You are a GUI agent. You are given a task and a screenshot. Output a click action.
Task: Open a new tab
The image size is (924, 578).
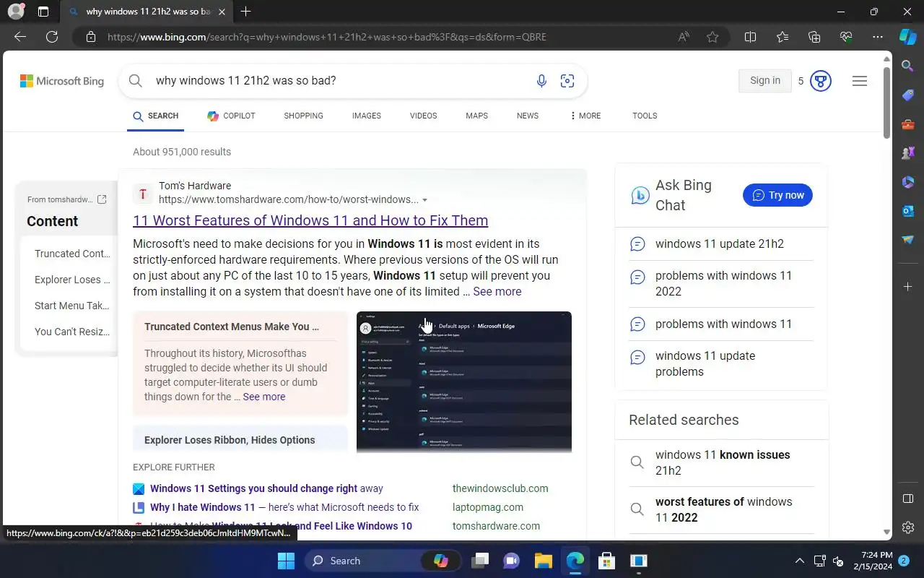pyautogui.click(x=245, y=12)
